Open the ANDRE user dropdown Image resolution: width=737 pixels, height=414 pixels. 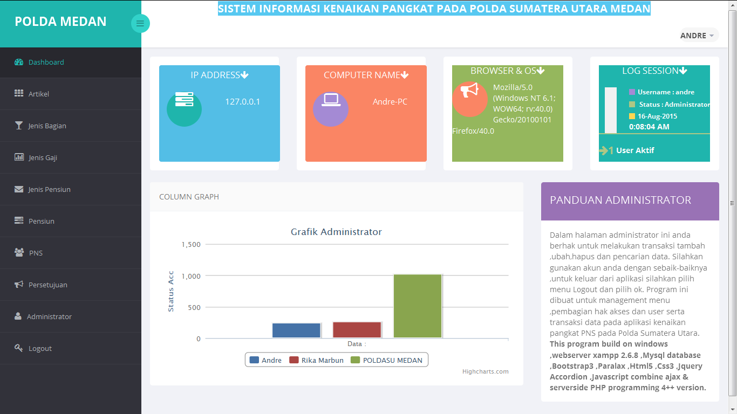point(698,36)
